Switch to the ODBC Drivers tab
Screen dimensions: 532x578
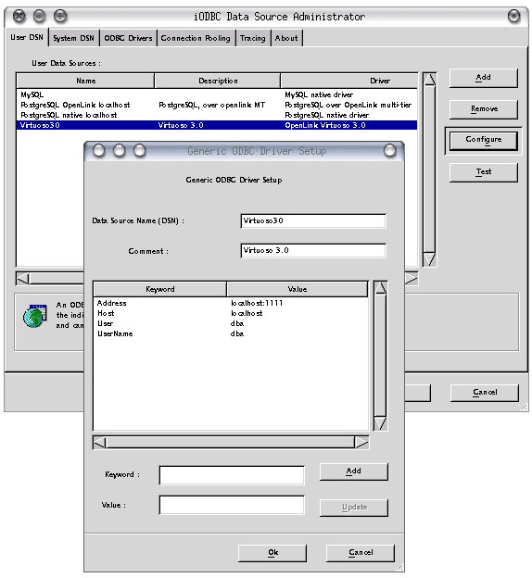click(128, 38)
